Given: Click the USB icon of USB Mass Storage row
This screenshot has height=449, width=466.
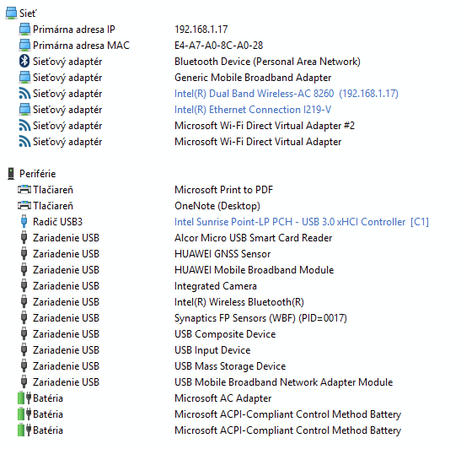Looking at the screenshot, I should (24, 366).
